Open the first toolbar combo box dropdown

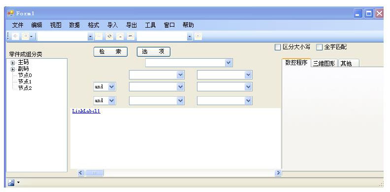pyautogui.click(x=90, y=37)
